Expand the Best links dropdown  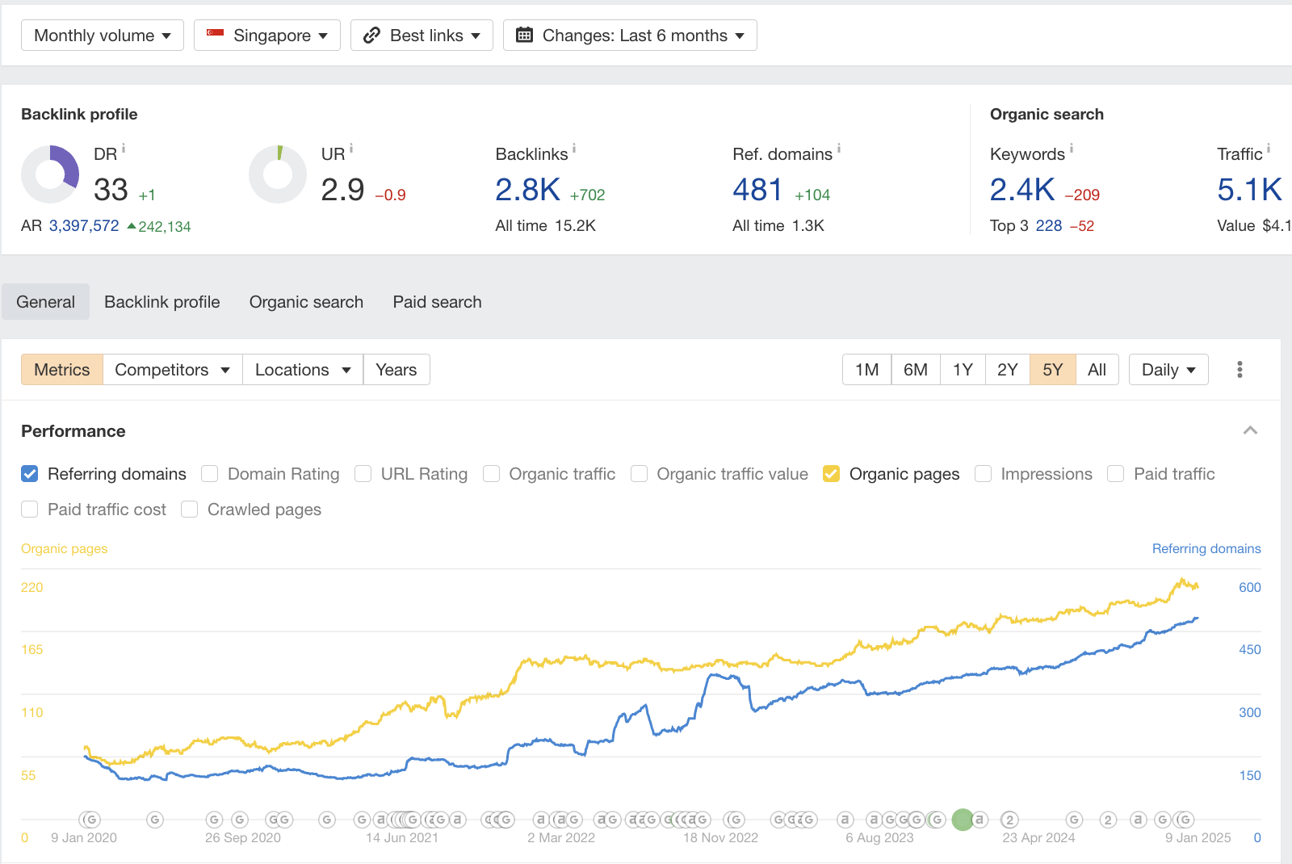pos(422,36)
